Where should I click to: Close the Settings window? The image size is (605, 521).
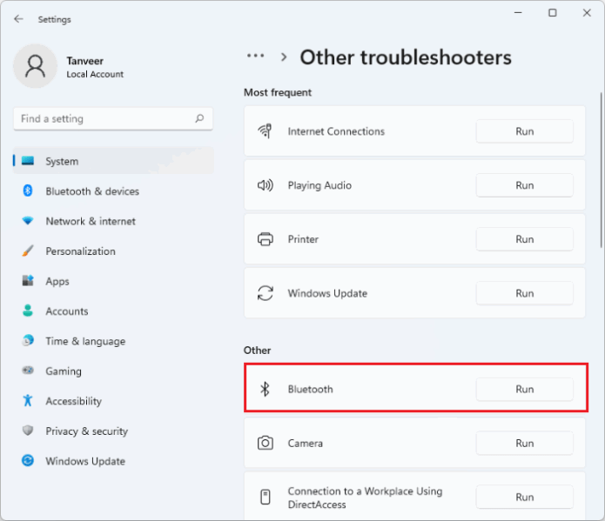coord(587,13)
